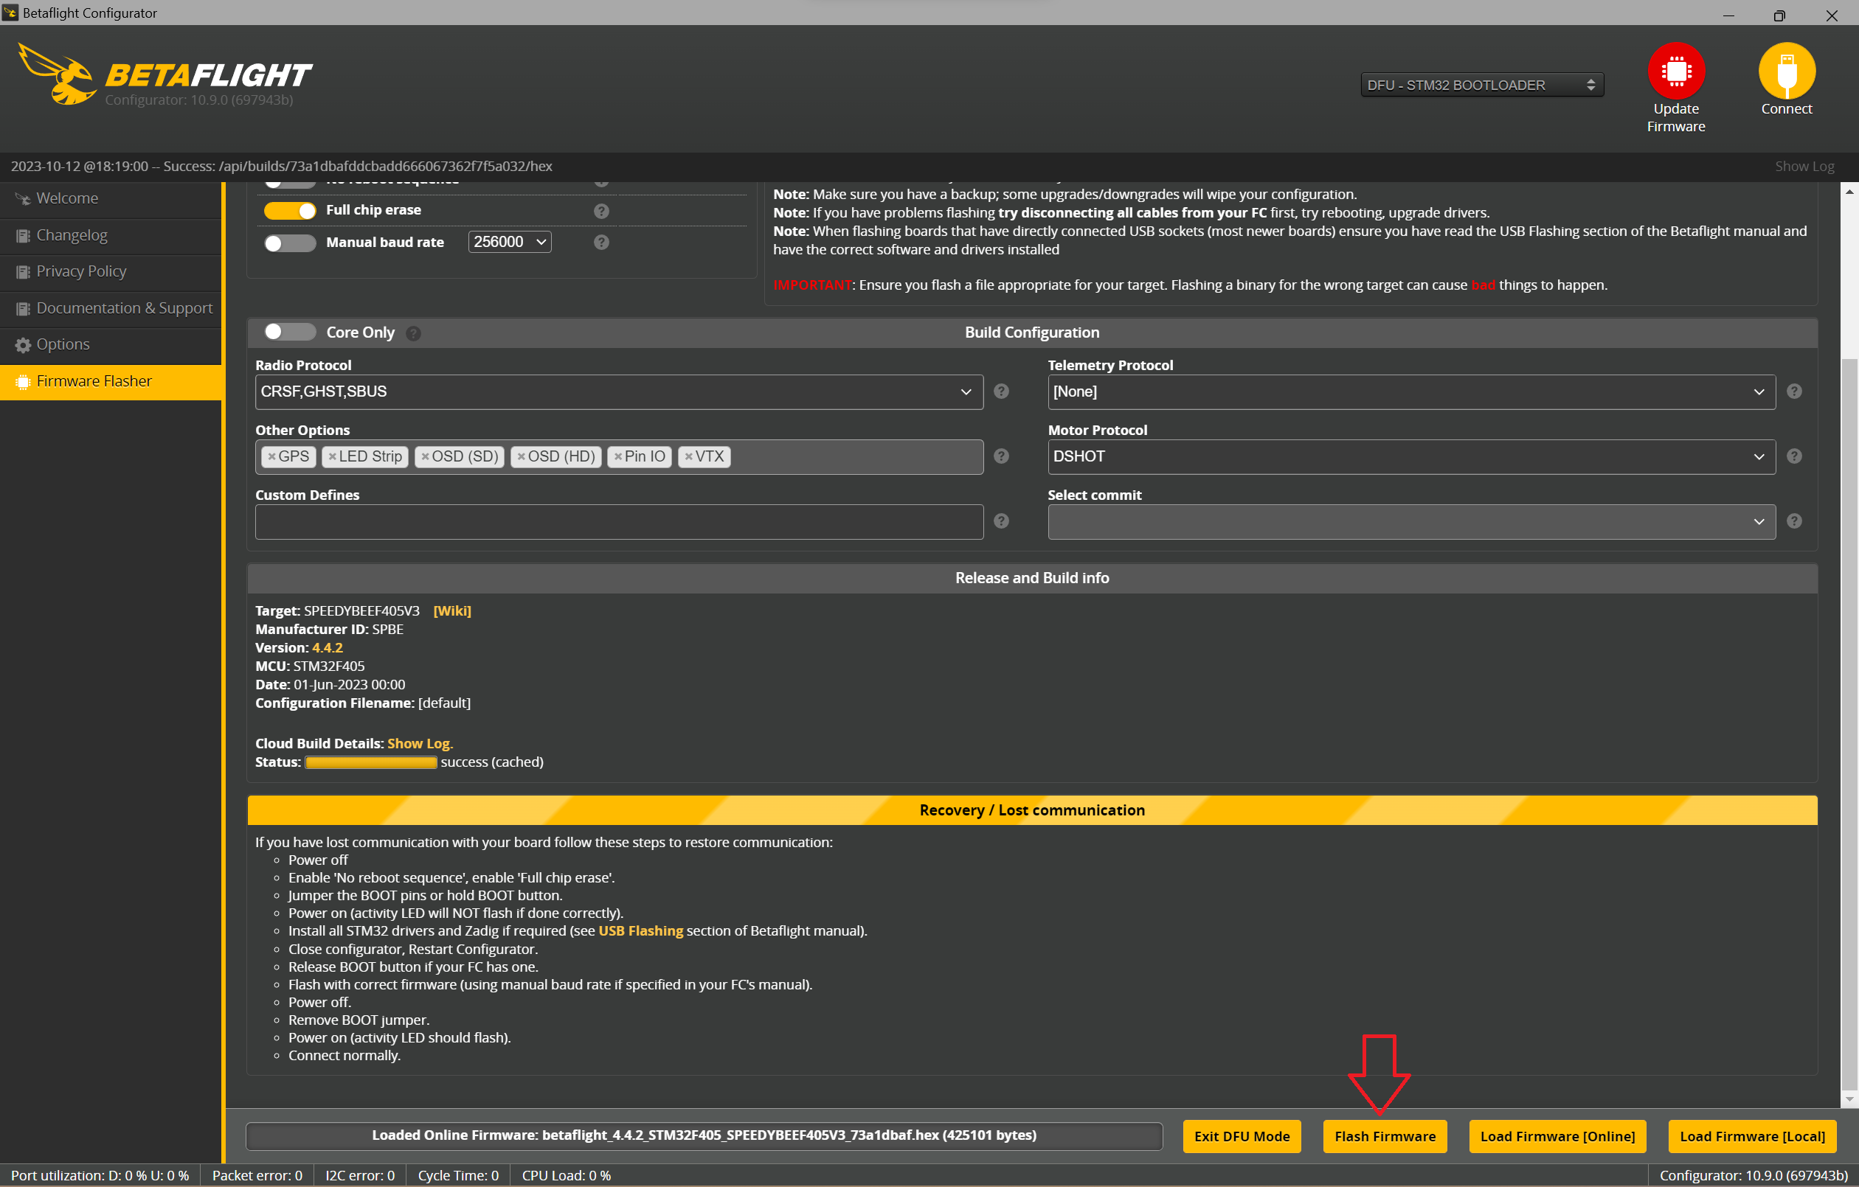Open the target [Wiki] link
The image size is (1859, 1187).
[x=452, y=610]
